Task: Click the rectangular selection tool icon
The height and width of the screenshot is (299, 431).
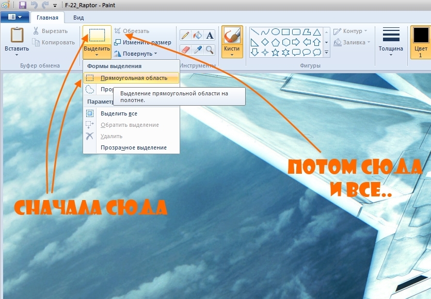Action: 97,35
